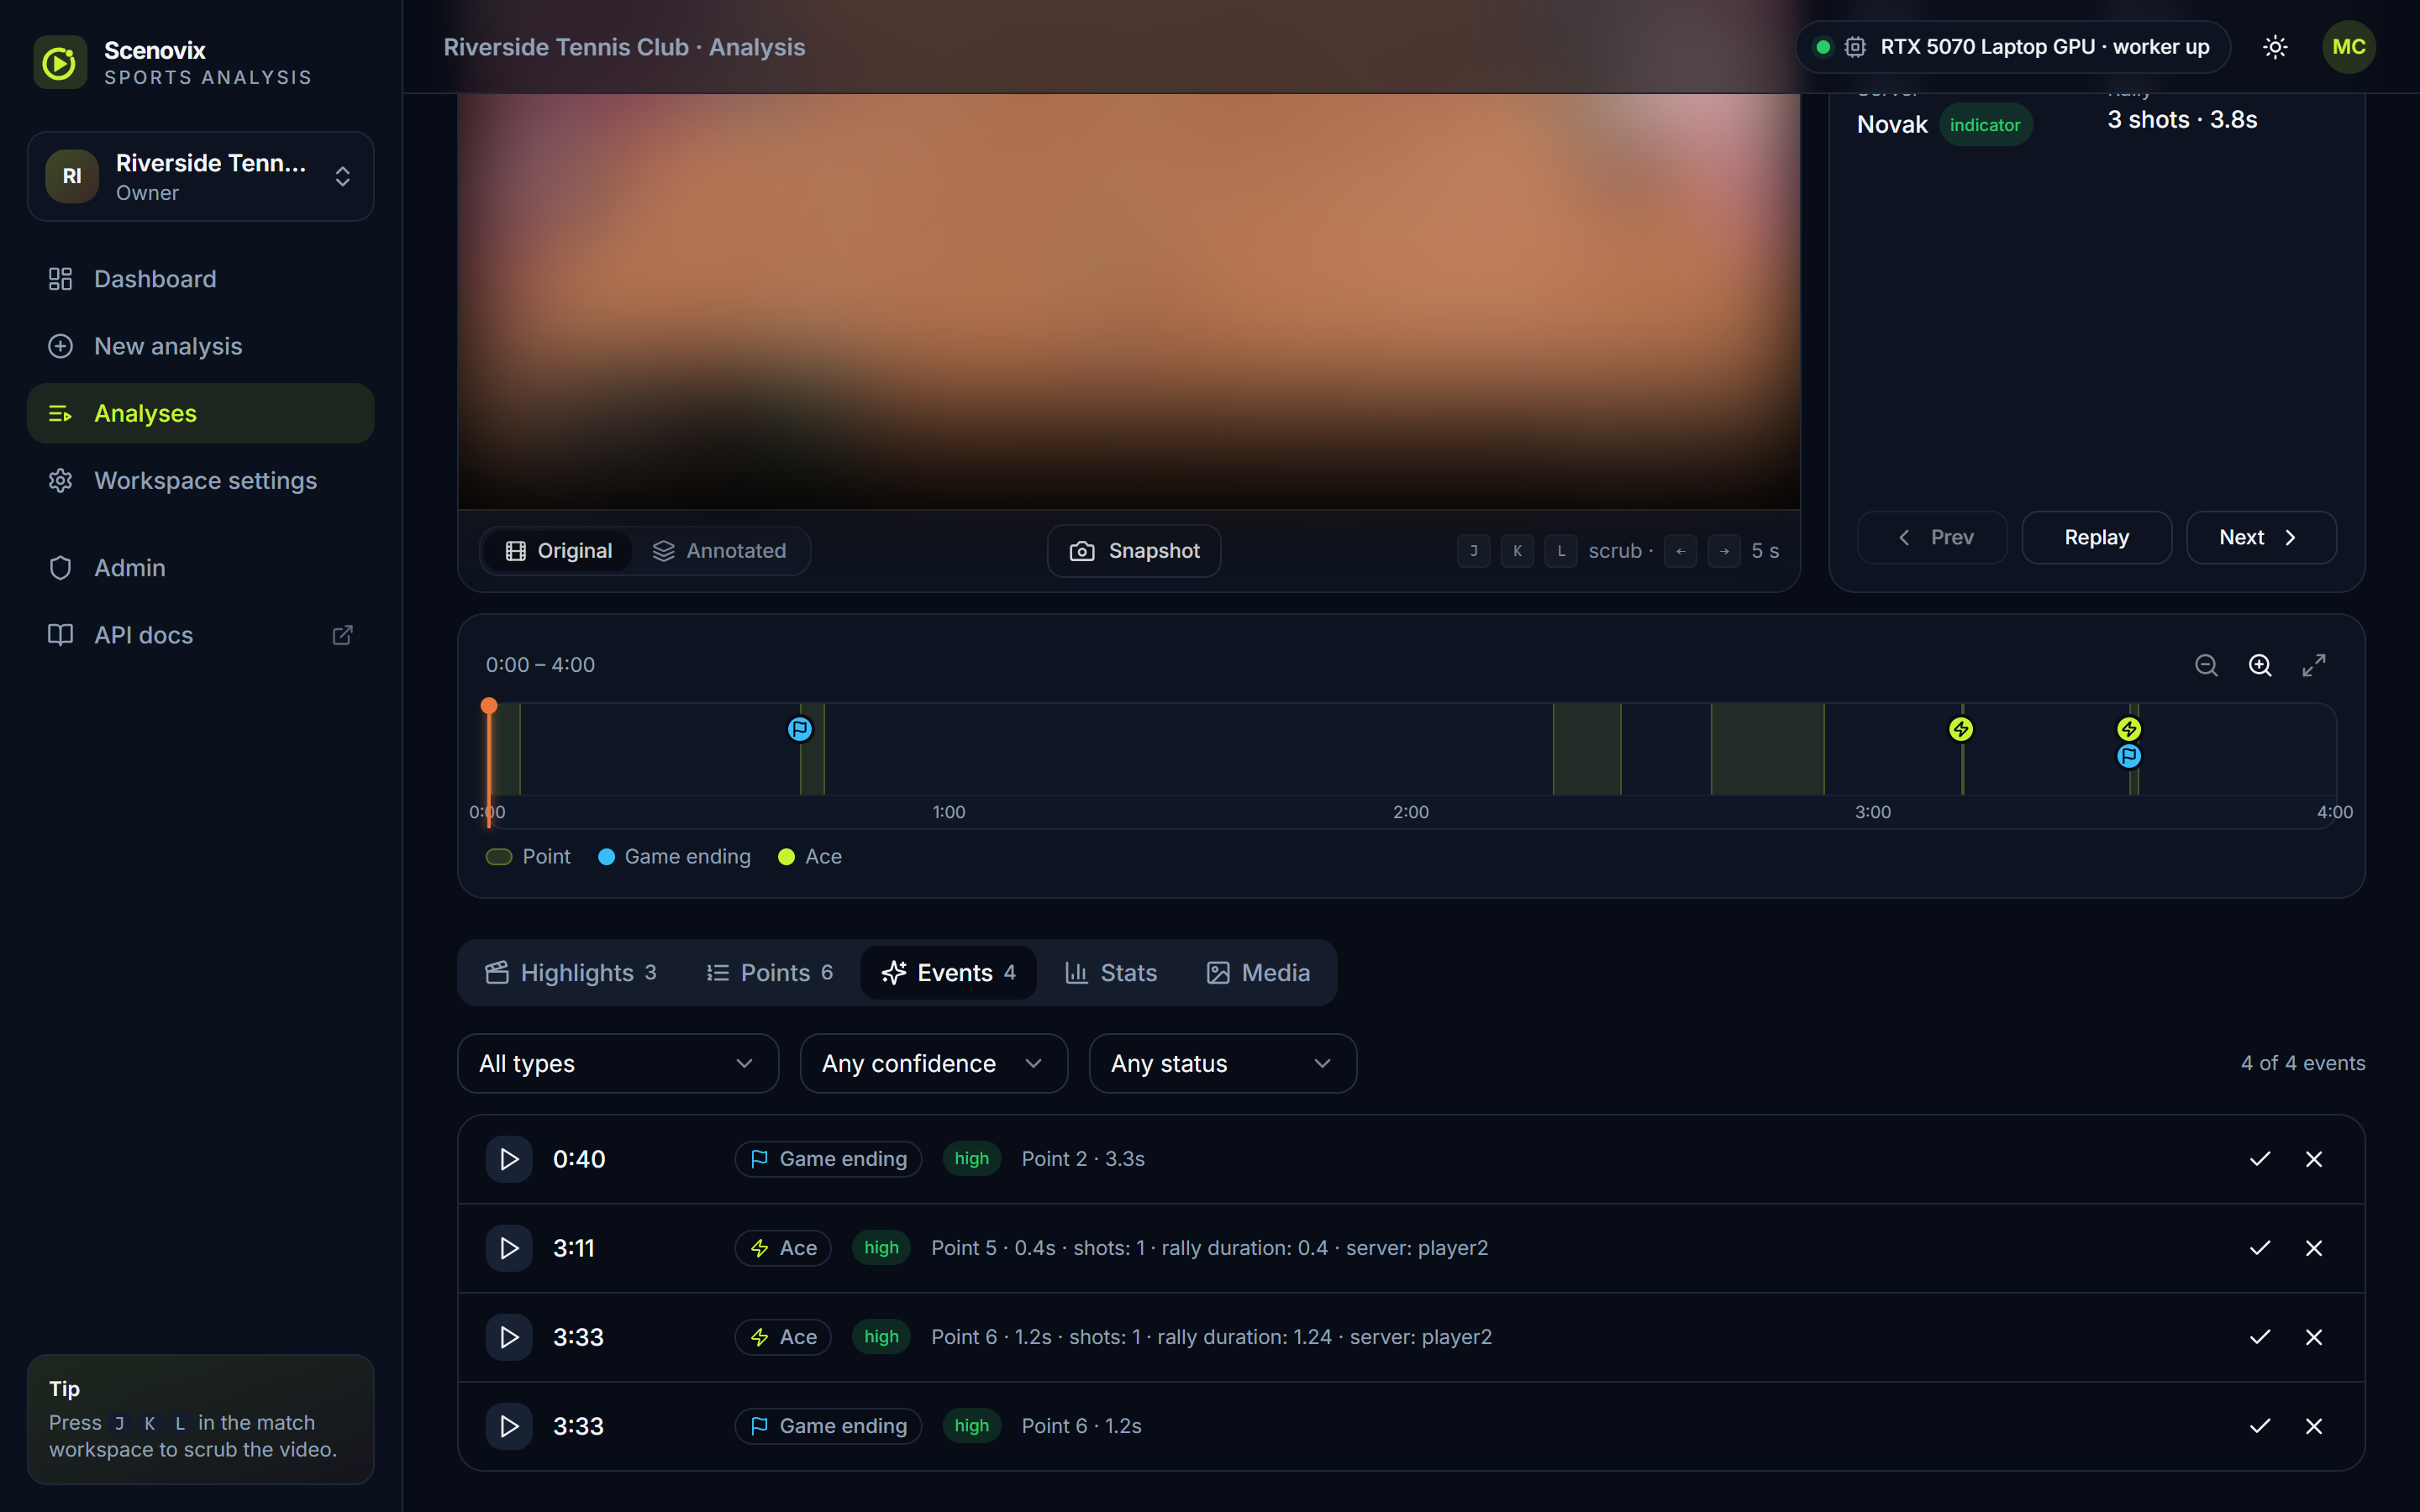Image resolution: width=2420 pixels, height=1512 pixels.
Task: Toggle the light/dark theme sun icon
Action: point(2275,47)
